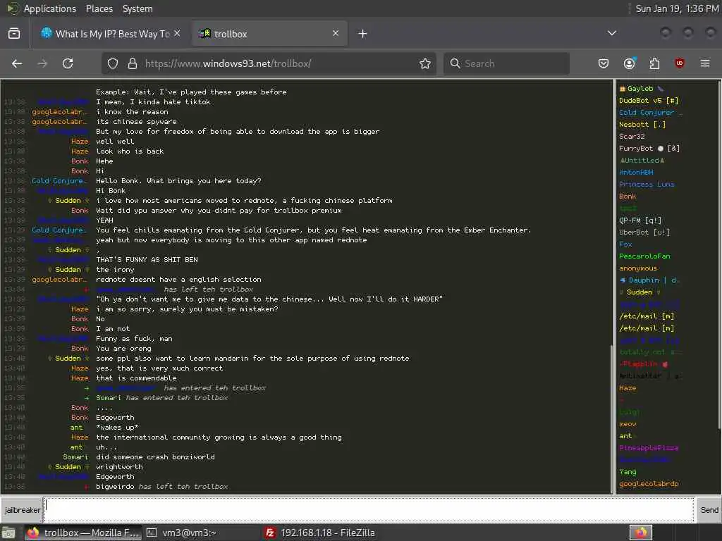Click the chat log vertical scrollbar

(612, 418)
